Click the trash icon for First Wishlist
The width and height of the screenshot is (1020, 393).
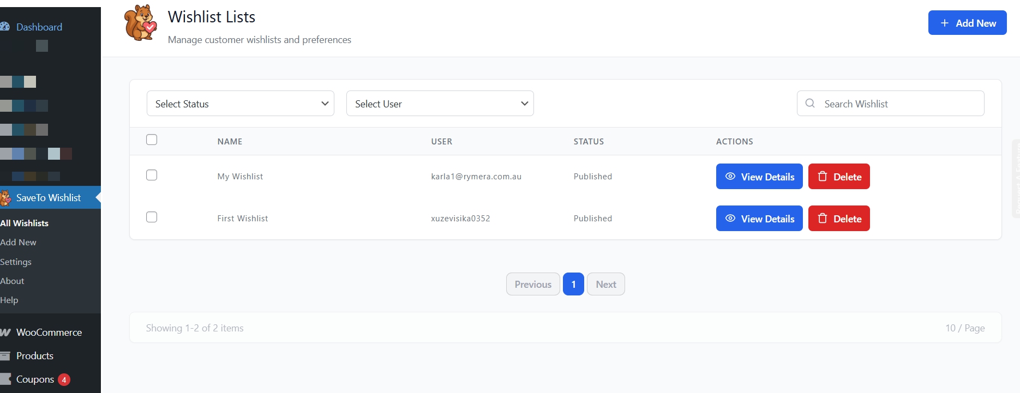click(x=823, y=219)
